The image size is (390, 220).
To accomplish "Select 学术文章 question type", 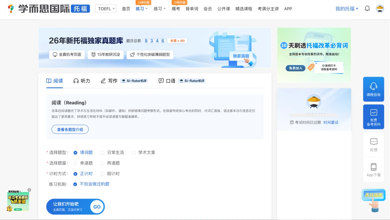I will (x=143, y=152).
